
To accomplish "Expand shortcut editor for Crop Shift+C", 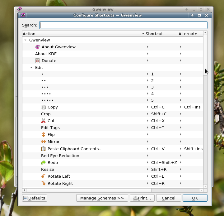I will [x=147, y=114].
